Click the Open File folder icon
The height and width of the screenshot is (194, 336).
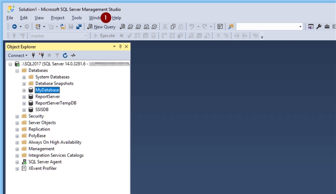click(x=63, y=27)
